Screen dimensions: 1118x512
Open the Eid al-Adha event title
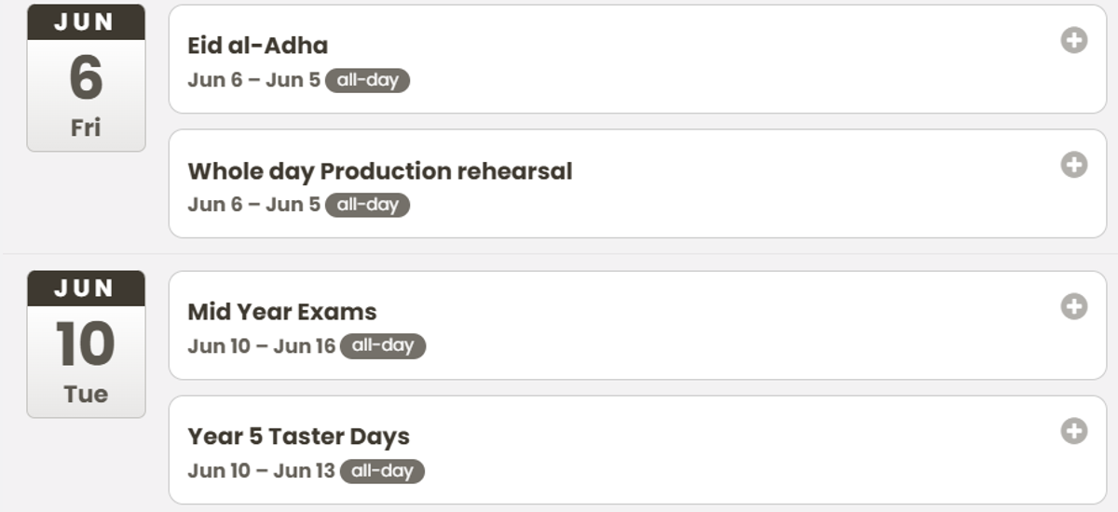coord(258,45)
